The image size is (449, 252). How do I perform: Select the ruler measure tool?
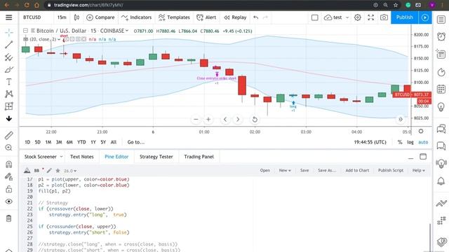(9, 135)
